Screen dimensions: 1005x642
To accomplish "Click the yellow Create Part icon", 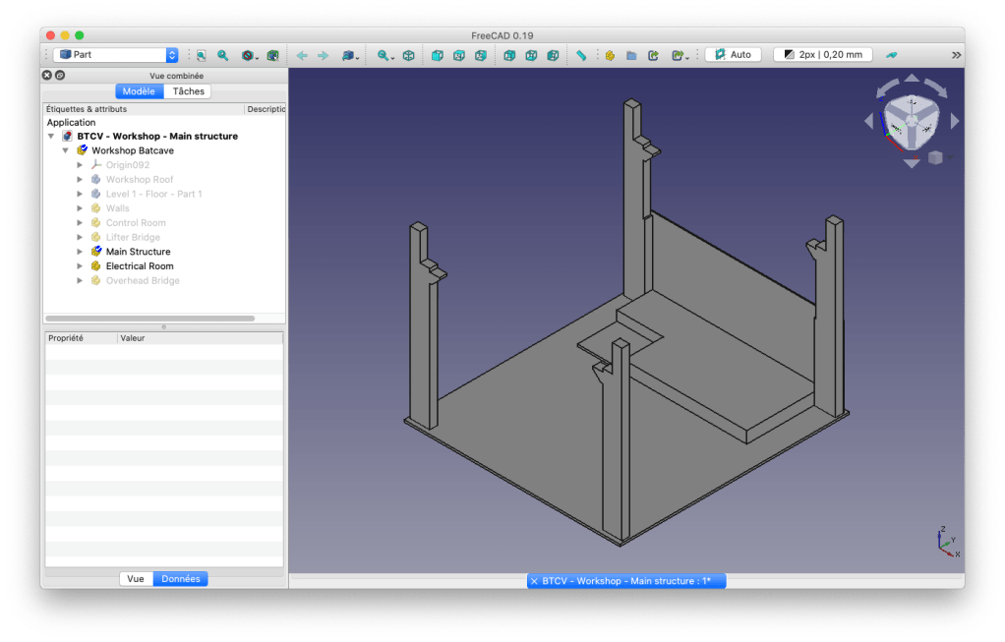I will point(610,55).
